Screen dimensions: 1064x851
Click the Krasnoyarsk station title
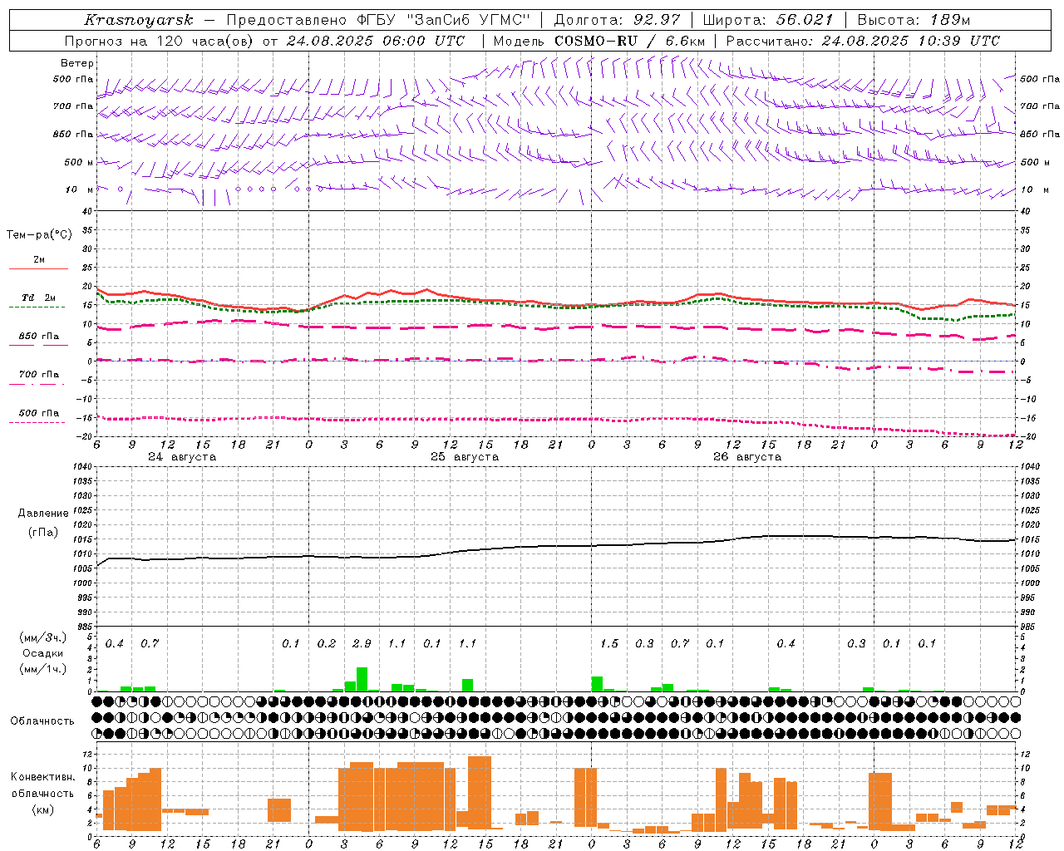point(139,20)
